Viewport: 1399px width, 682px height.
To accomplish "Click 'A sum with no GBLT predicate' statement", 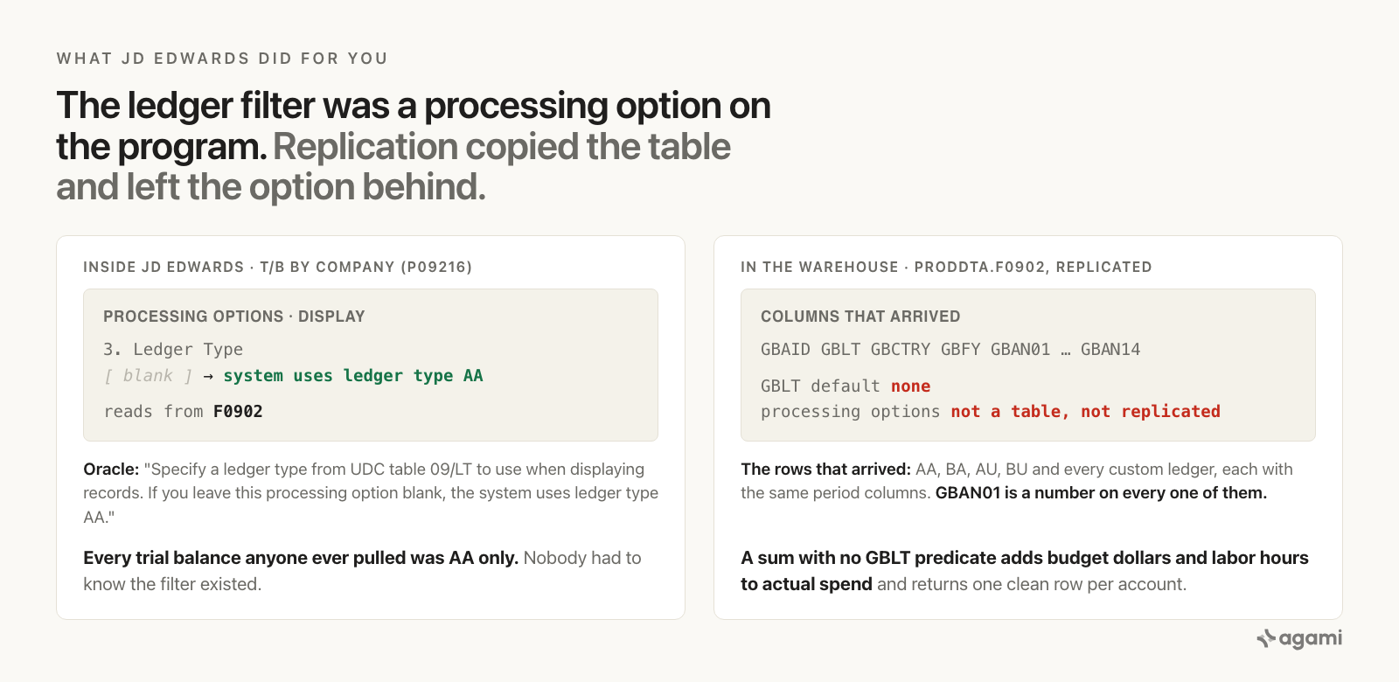I will (1025, 571).
